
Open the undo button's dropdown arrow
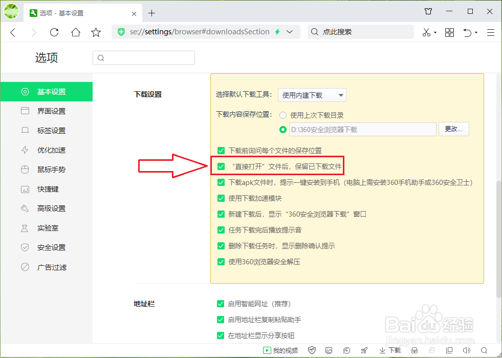(x=476, y=32)
